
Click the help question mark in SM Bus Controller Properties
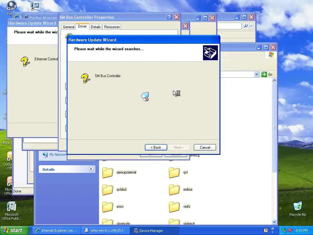point(169,17)
